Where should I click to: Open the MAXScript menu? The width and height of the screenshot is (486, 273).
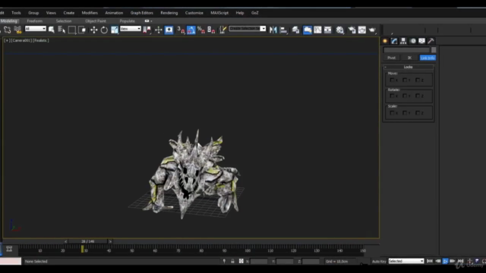pos(219,13)
